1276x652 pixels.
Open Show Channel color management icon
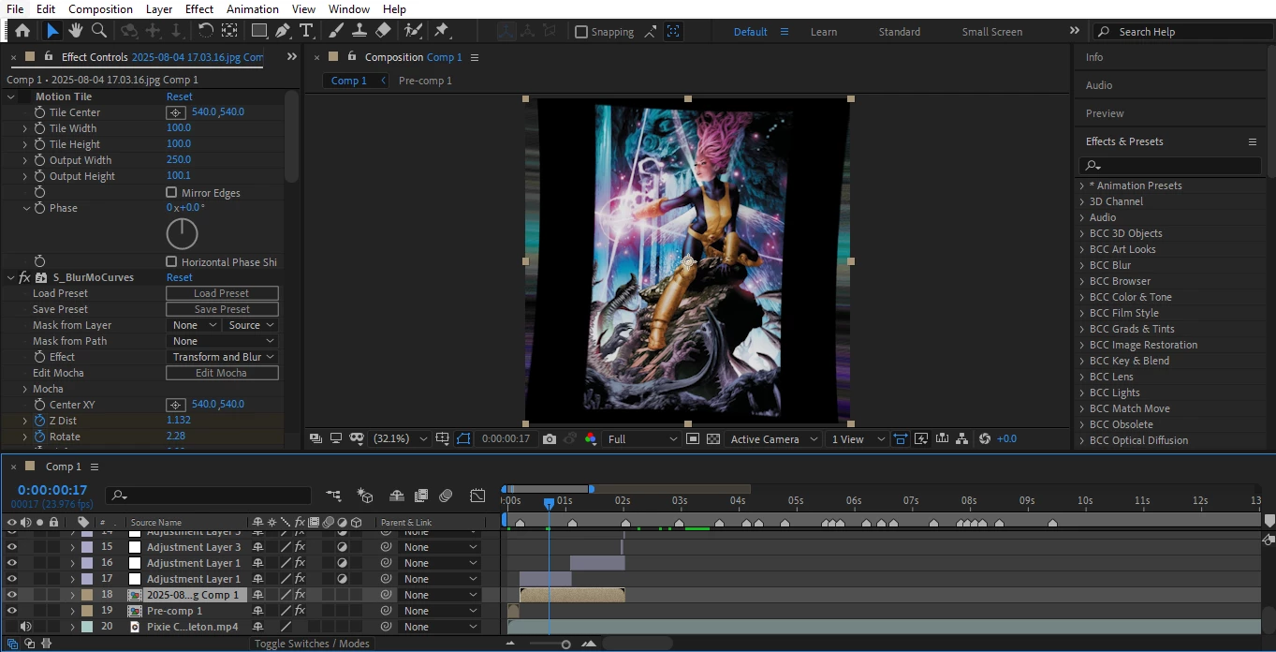pos(590,438)
